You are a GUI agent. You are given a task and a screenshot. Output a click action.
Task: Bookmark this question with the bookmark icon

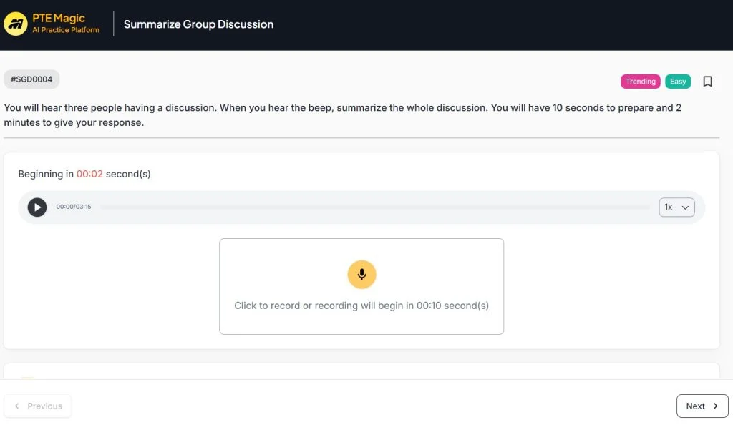tap(707, 82)
